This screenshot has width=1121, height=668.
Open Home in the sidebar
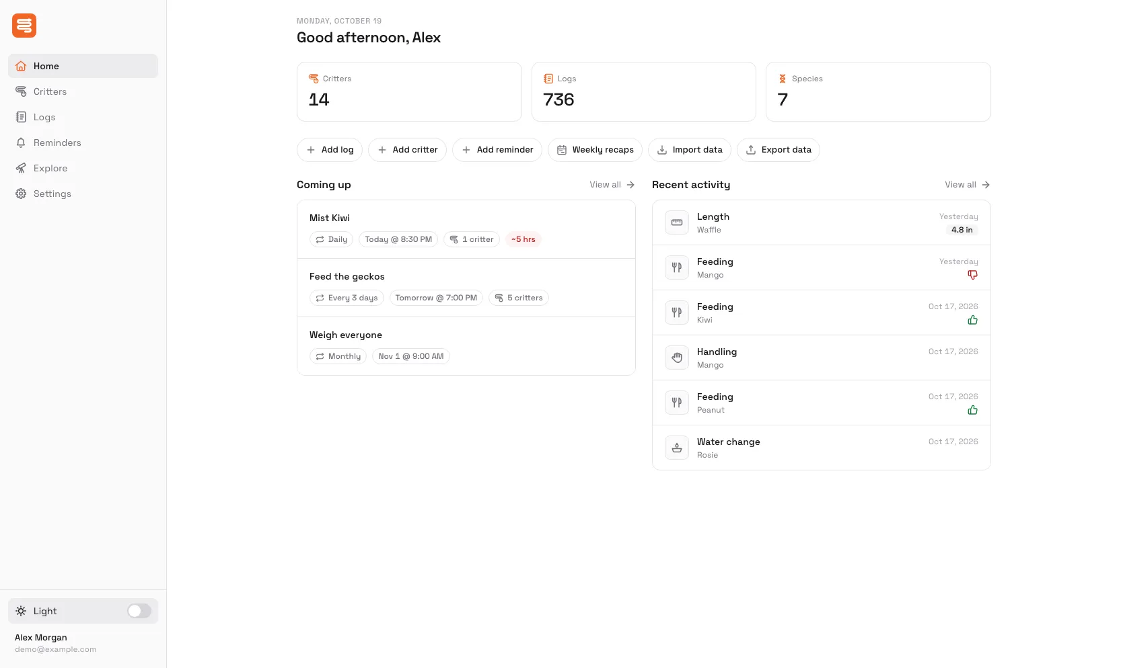[83, 66]
